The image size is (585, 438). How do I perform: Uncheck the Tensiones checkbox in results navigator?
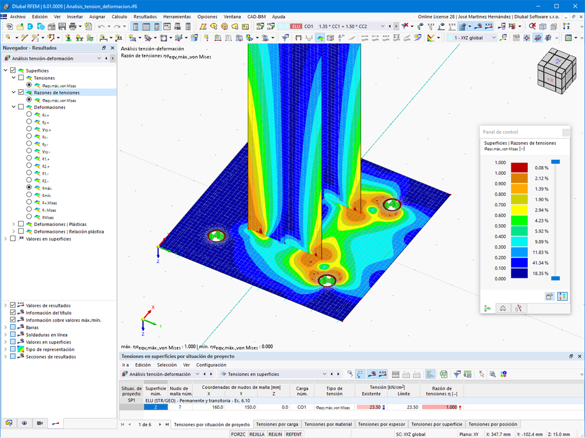click(20, 78)
